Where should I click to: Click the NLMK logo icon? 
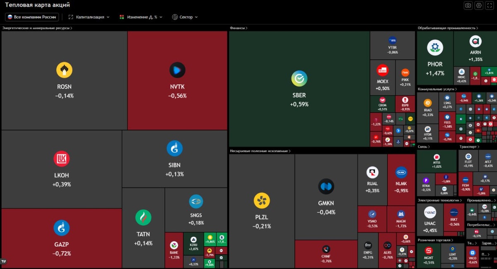[x=401, y=173]
